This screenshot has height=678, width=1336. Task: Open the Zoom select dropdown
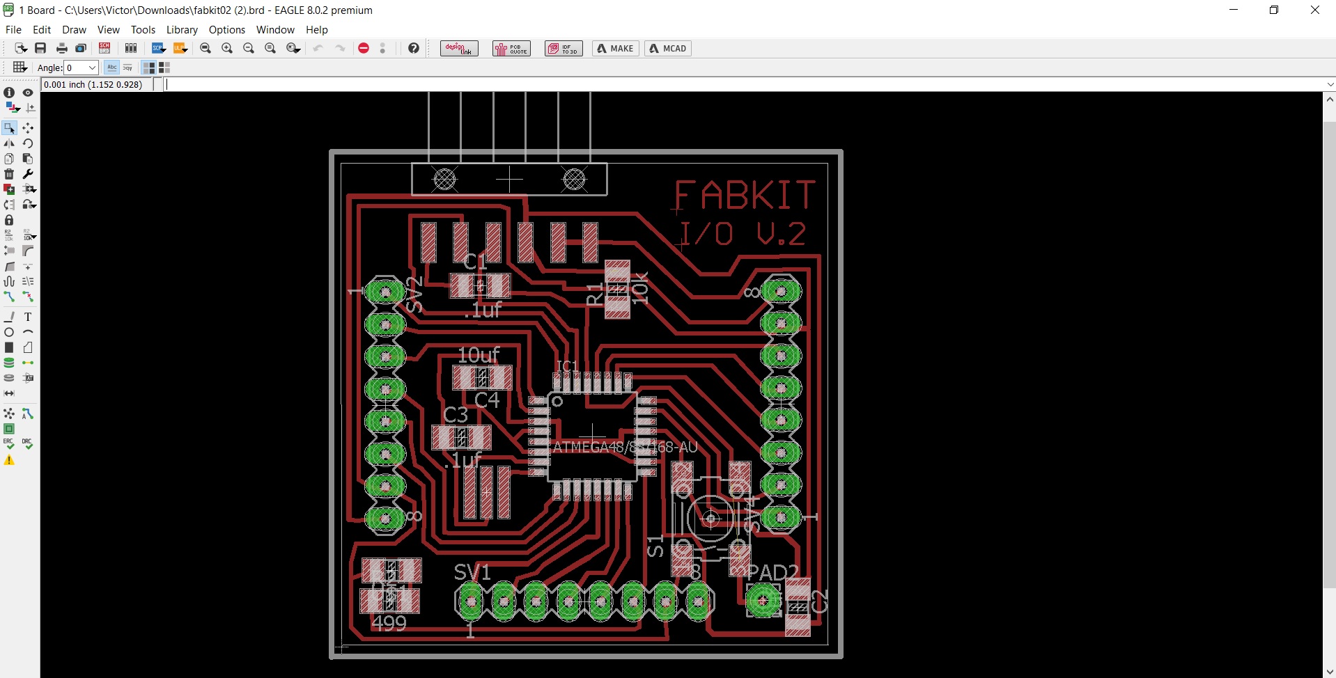tap(293, 48)
